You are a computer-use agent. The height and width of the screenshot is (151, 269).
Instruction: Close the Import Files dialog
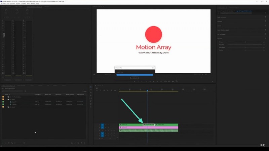click(153, 68)
